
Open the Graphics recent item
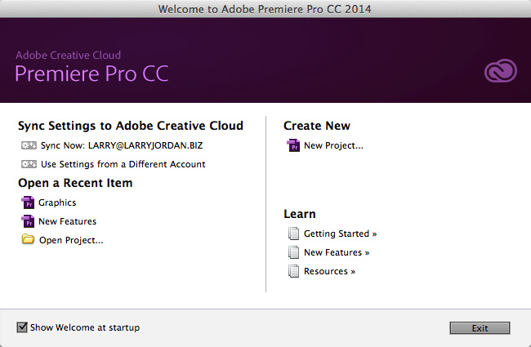click(57, 202)
